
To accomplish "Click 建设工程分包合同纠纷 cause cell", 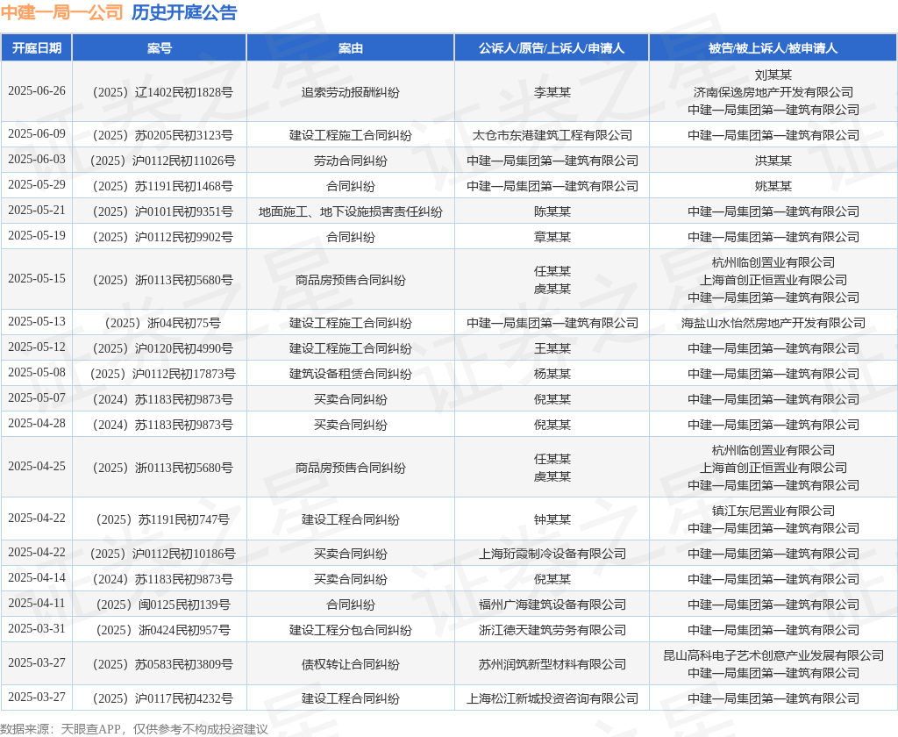I will [351, 630].
